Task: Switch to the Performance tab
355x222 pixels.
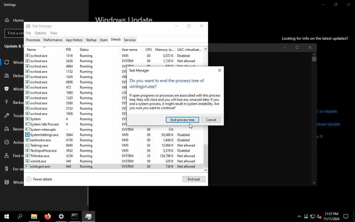Action: [x=53, y=40]
